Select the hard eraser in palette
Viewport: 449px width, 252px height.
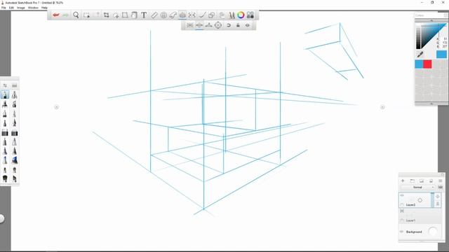coord(5,132)
